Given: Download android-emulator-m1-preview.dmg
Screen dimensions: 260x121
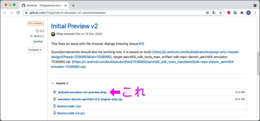Looking at the screenshot, I should [x=82, y=92].
